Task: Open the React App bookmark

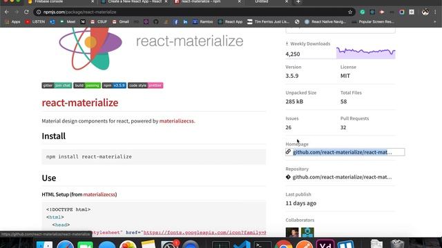Action: (230, 21)
